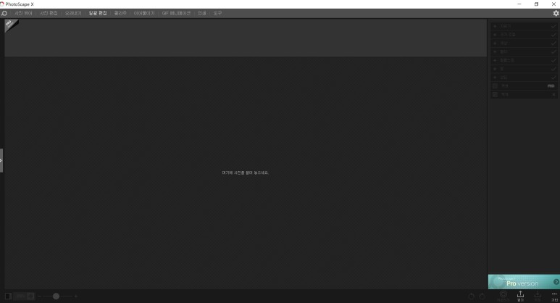Screen dimensions: 560x303
Task: Minimize the PhotoScape X window
Action: pos(519,4)
